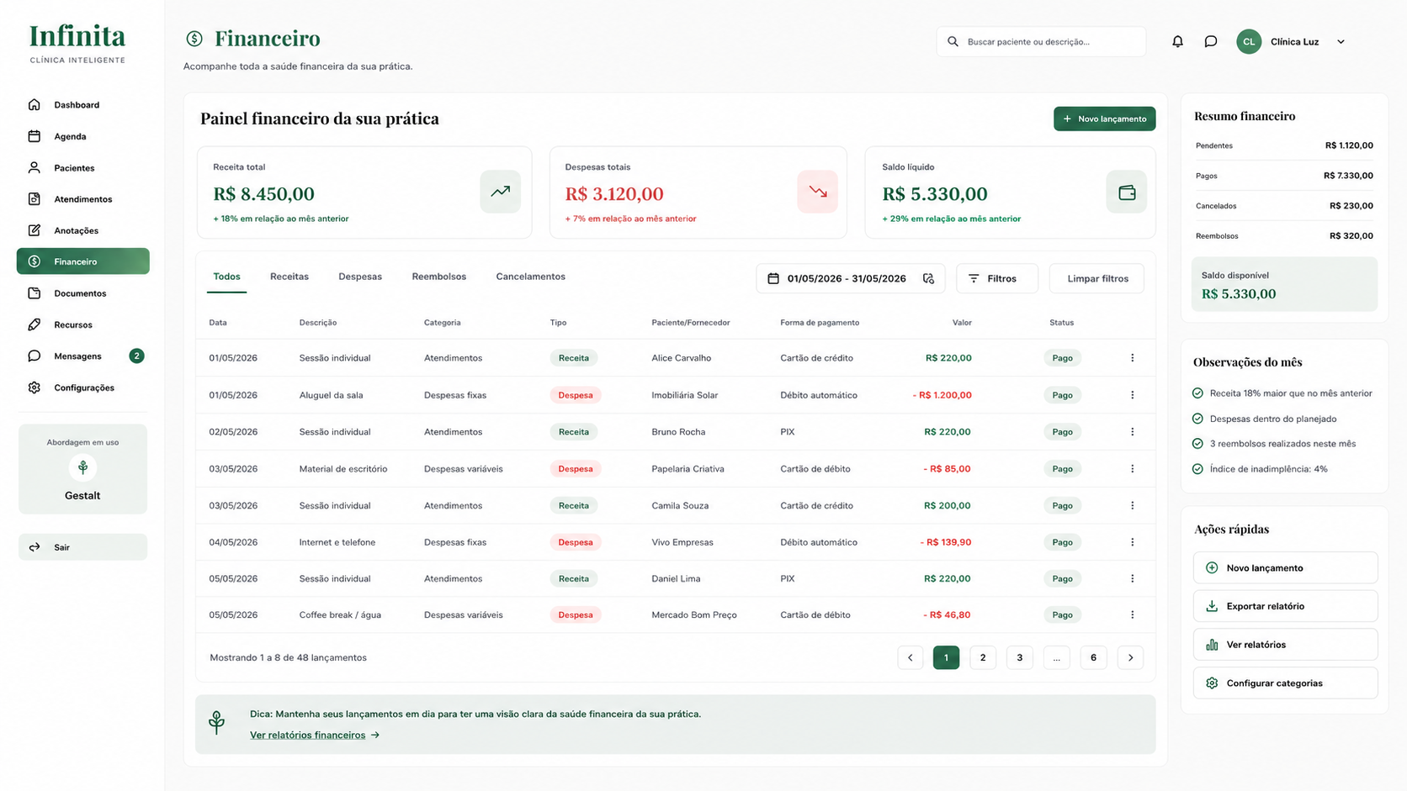The image size is (1407, 791).
Task: Click the Infinita logo
Action: 77,44
